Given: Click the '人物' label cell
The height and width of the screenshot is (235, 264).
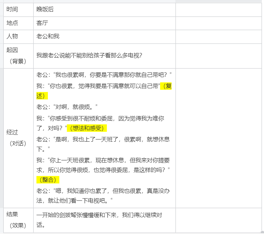Looking at the screenshot, I should [18, 37].
